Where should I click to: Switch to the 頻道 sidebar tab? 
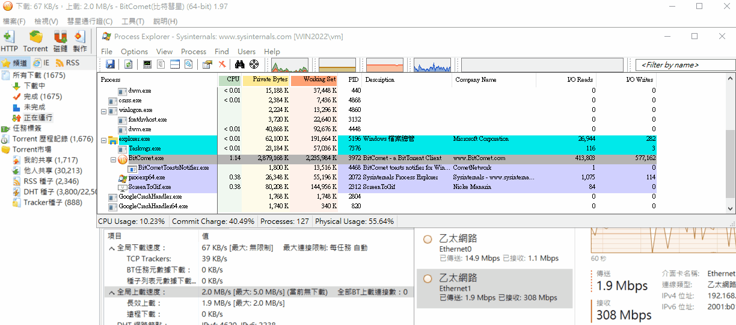14,63
